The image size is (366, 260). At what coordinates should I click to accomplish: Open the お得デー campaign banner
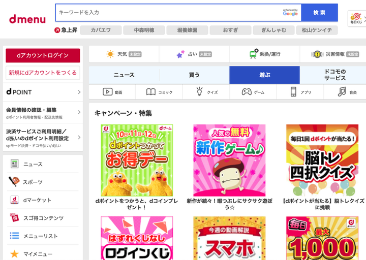click(137, 160)
